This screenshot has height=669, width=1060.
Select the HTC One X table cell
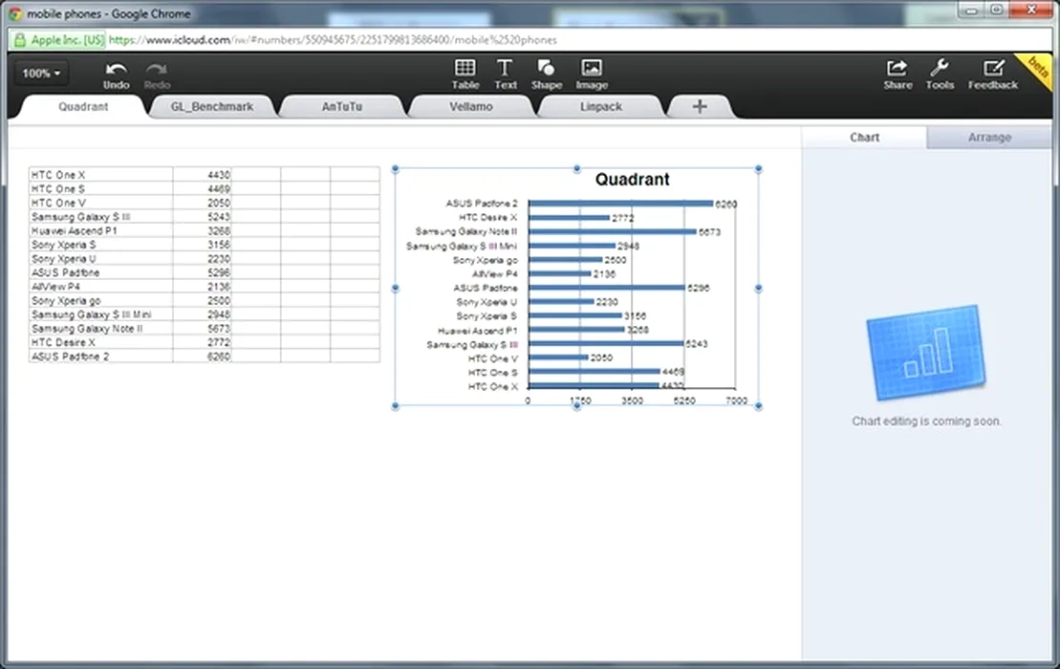[x=100, y=174]
